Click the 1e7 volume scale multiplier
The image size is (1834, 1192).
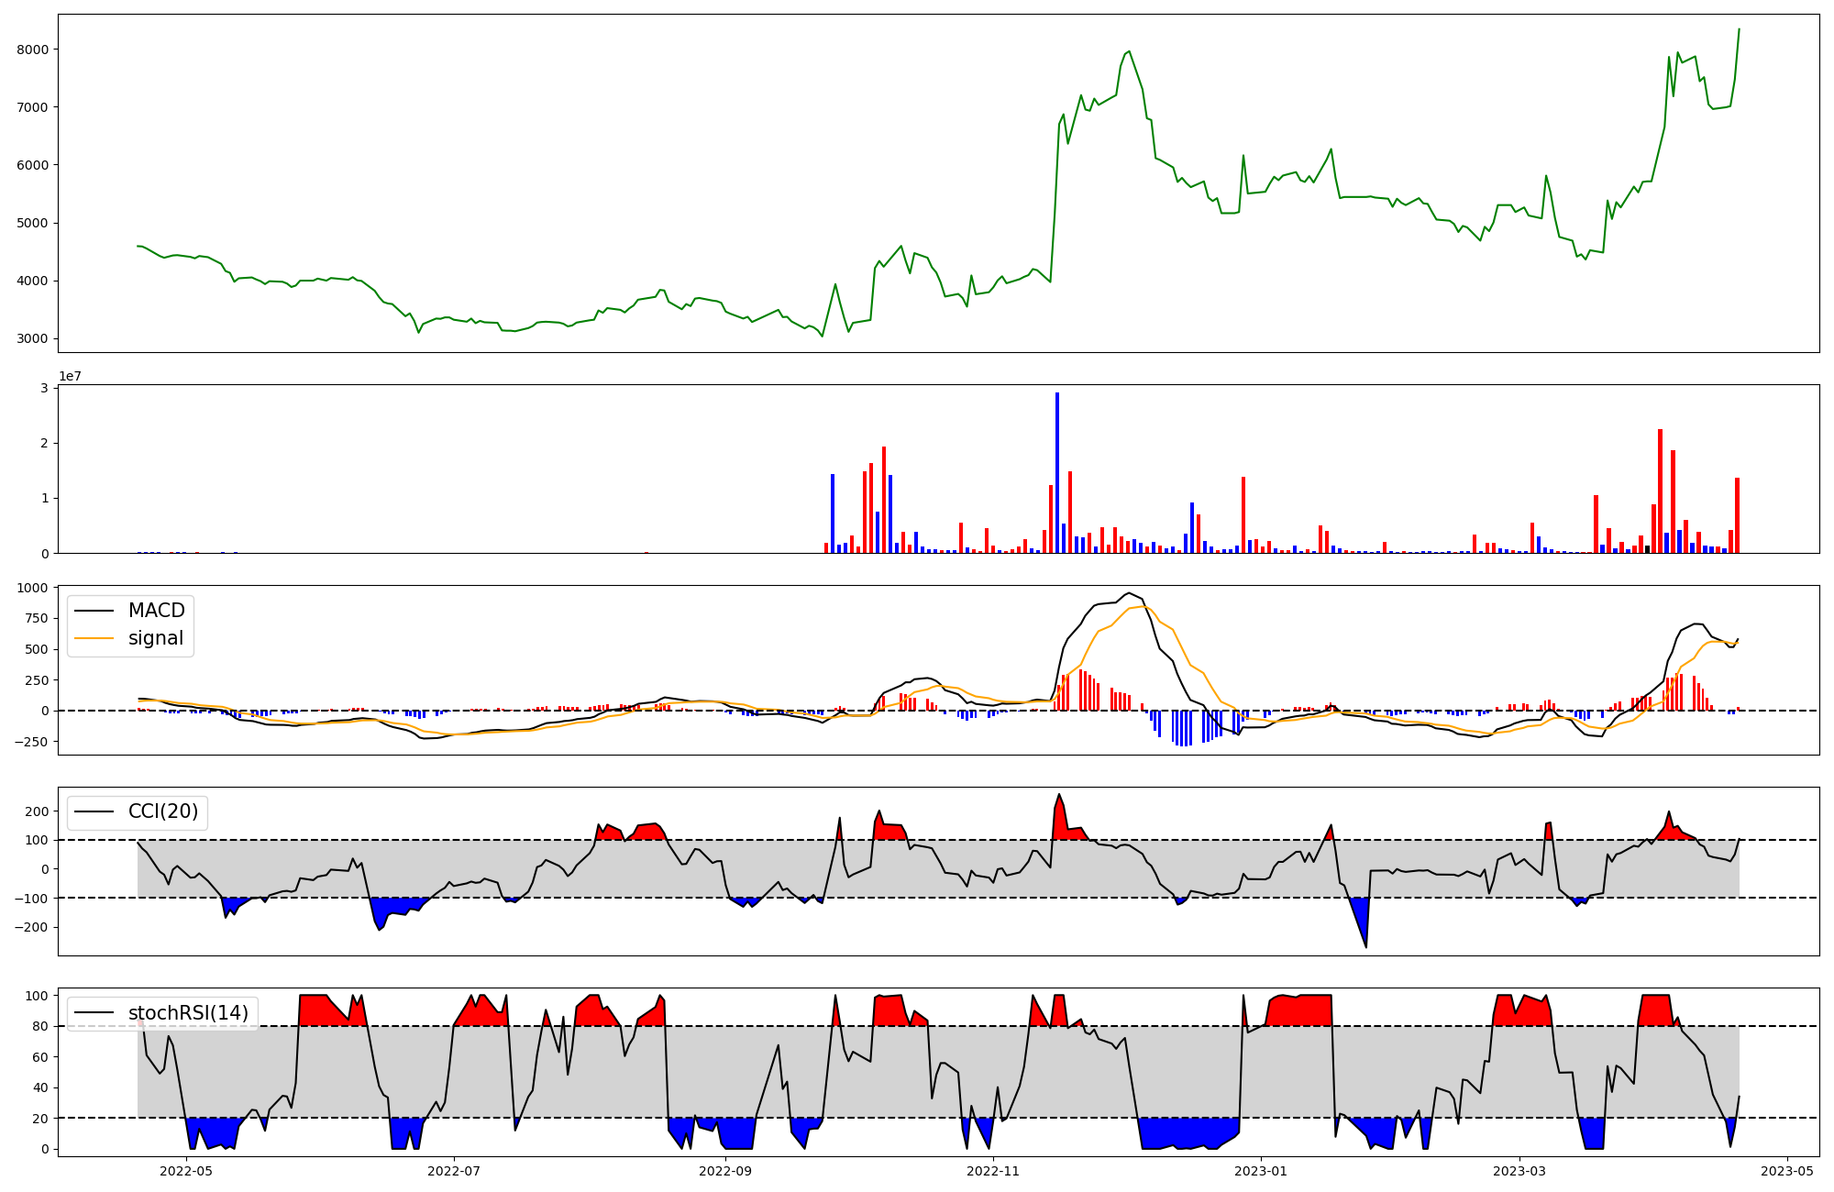[x=71, y=376]
